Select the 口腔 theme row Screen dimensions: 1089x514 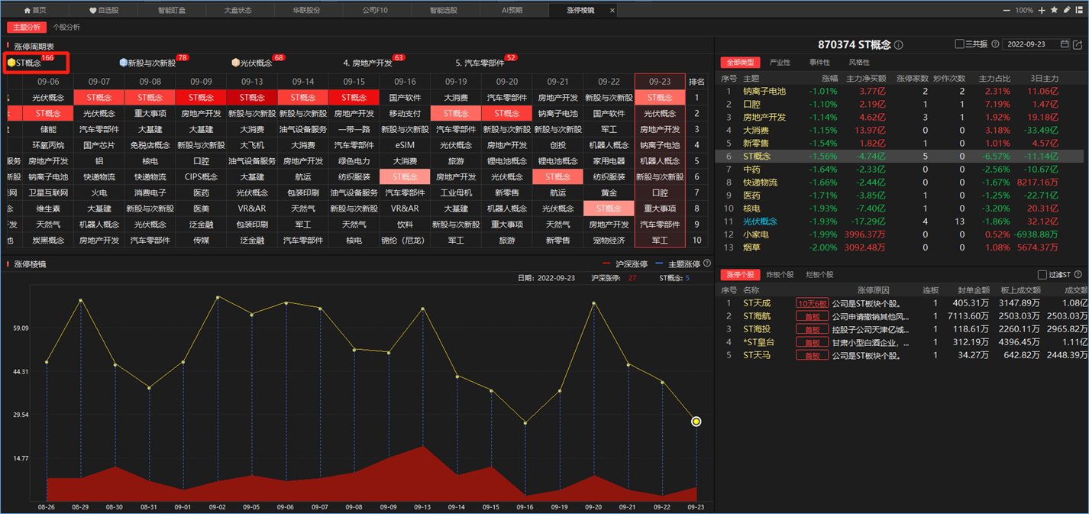pos(902,104)
